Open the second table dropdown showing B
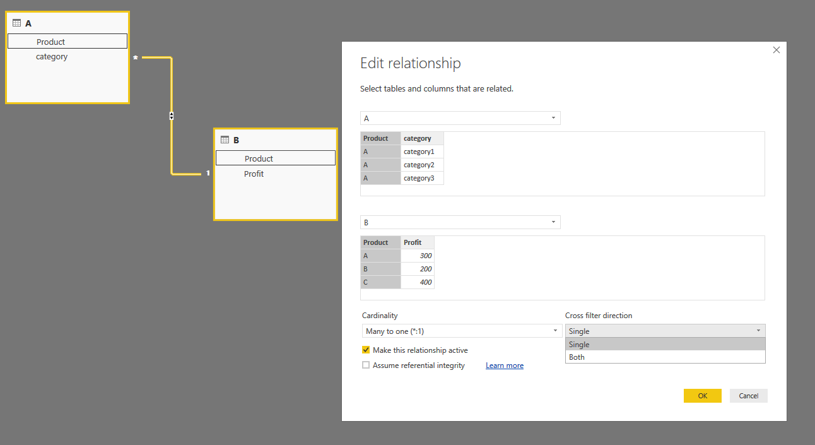This screenshot has width=815, height=445. (x=460, y=222)
